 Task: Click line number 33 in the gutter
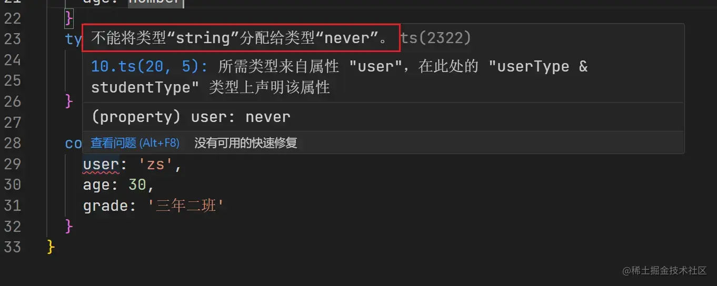pos(12,247)
